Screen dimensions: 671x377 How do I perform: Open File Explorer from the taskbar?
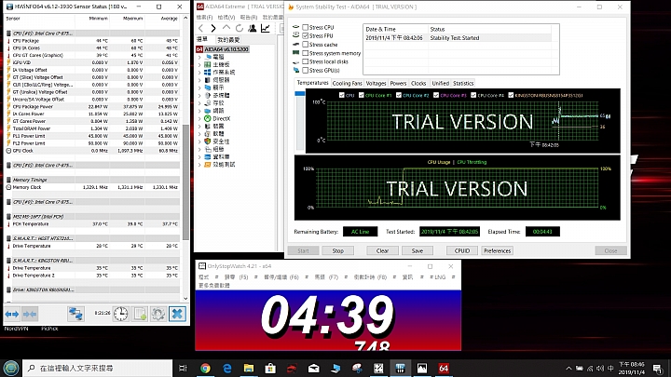tap(249, 368)
